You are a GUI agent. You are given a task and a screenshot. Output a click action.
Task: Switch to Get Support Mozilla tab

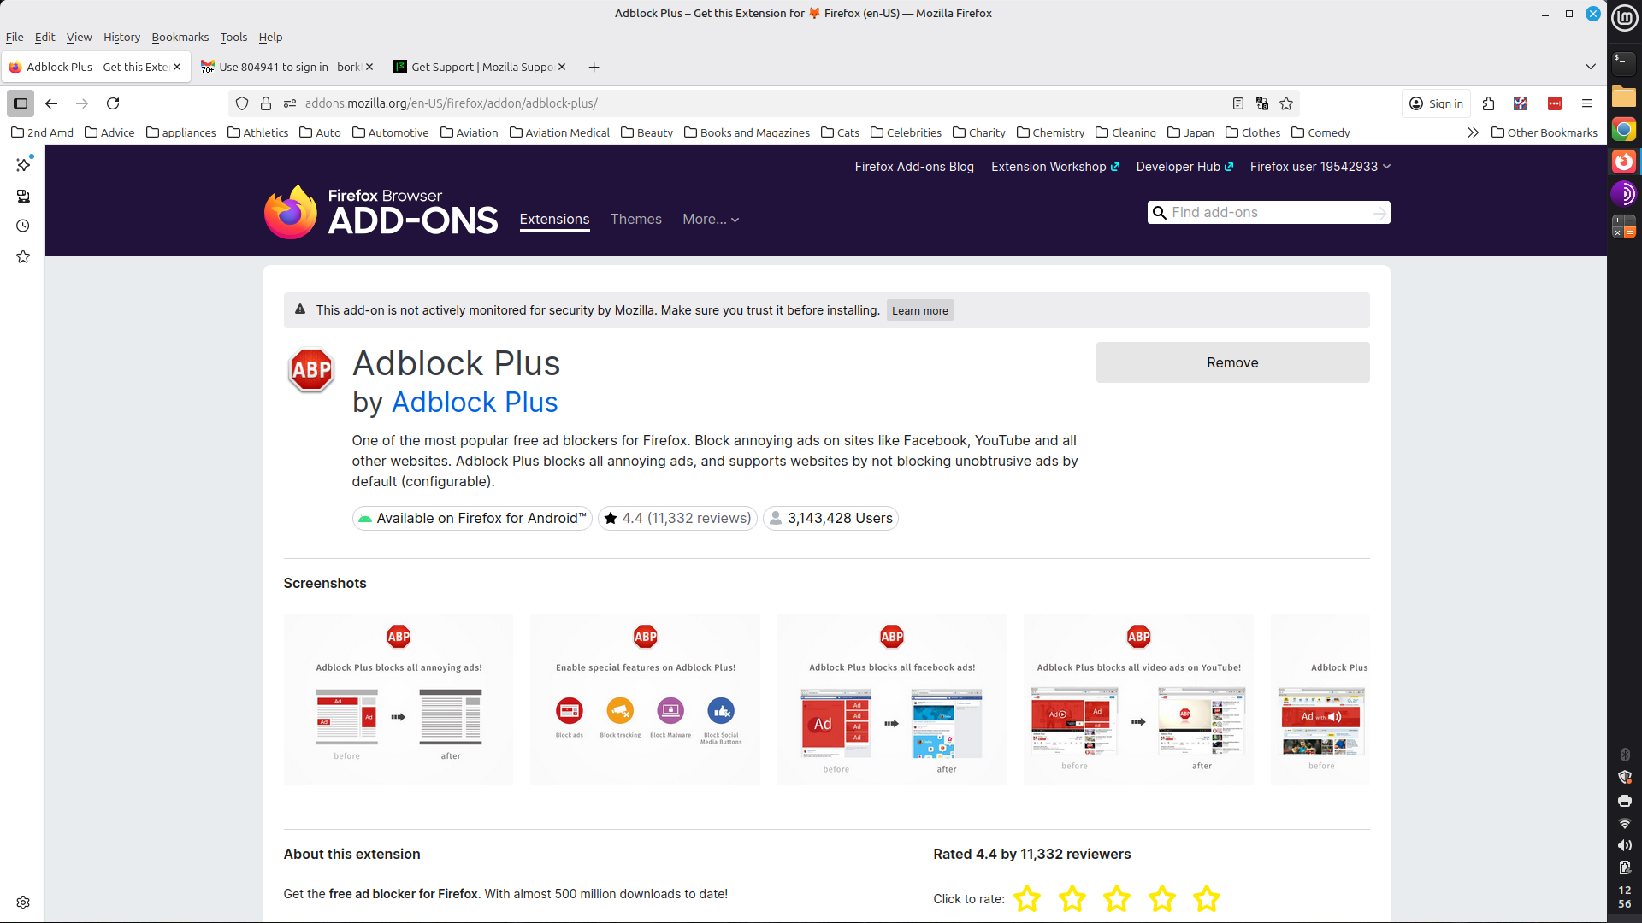click(481, 67)
